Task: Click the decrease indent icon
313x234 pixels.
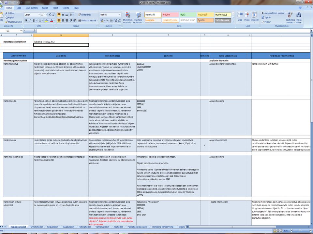Action: [71, 20]
